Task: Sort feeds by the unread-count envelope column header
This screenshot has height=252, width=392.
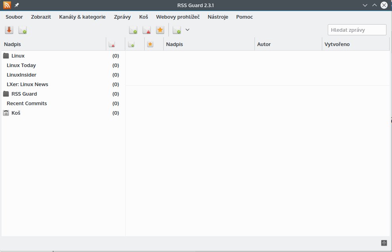Action: tap(112, 44)
